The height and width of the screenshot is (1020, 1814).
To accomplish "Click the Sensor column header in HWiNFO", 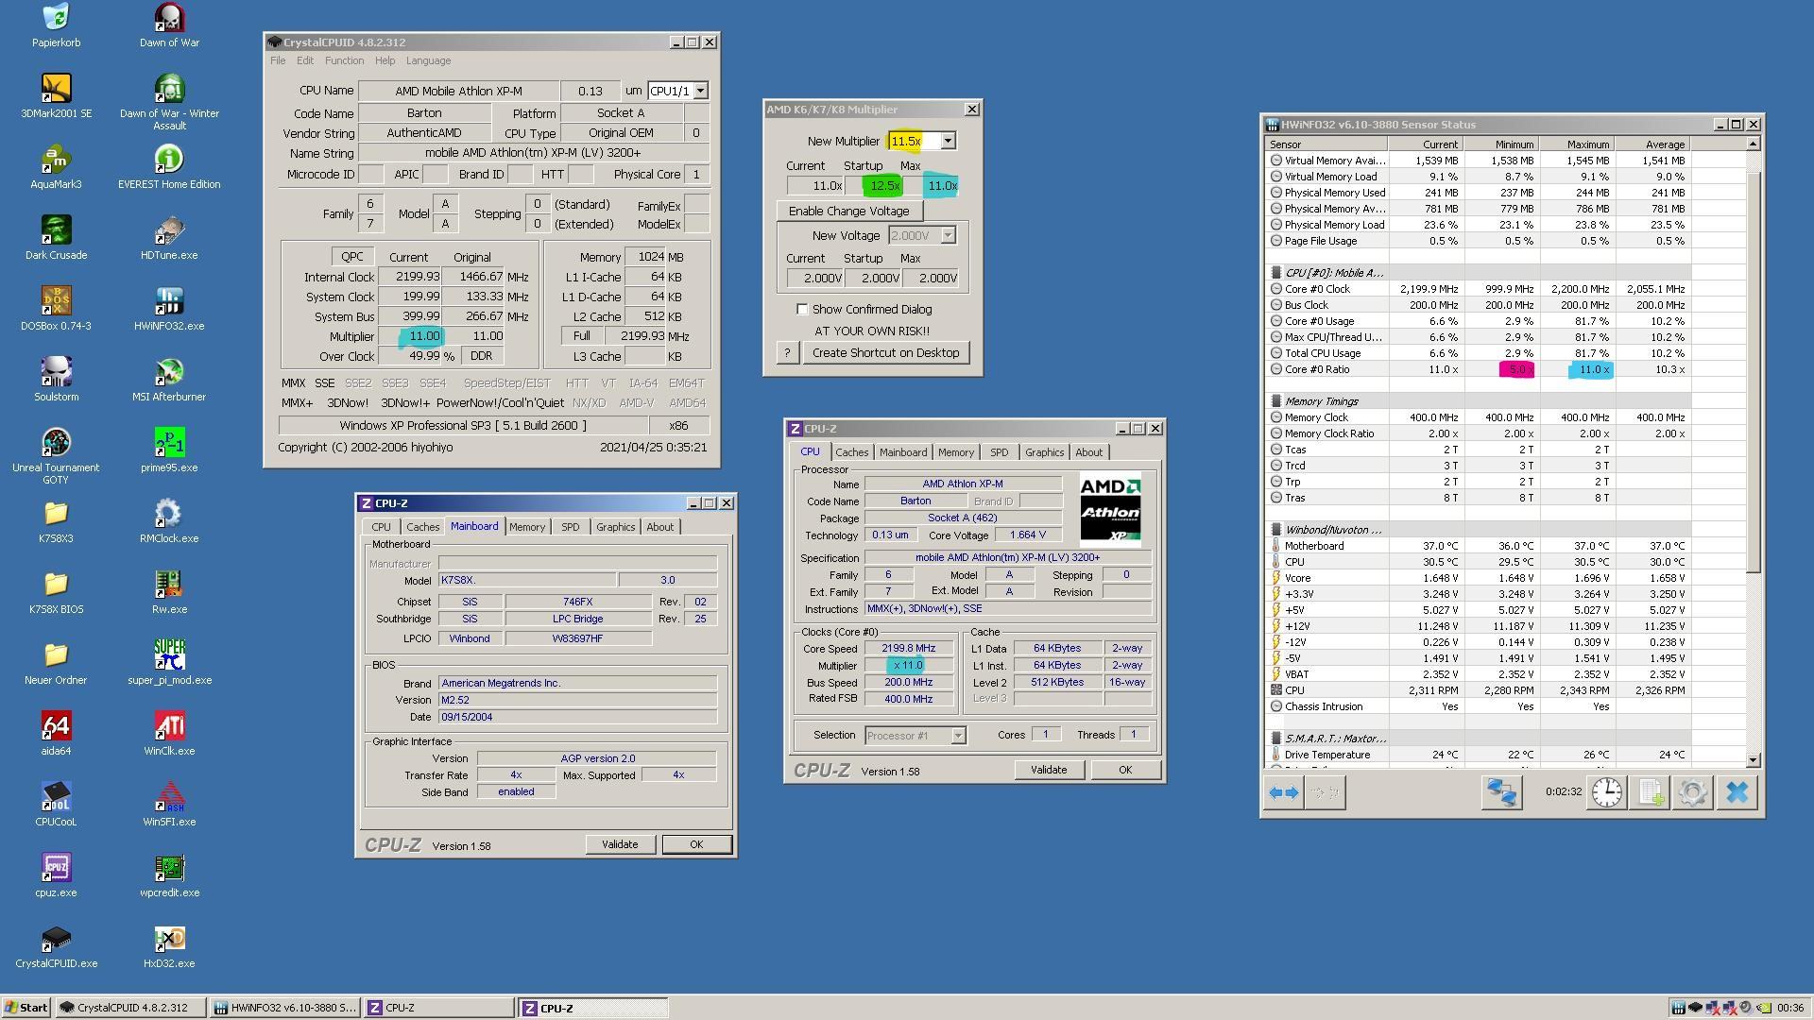I will pos(1326,144).
